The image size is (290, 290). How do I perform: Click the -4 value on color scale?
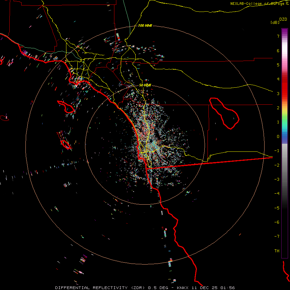(x=277, y=194)
